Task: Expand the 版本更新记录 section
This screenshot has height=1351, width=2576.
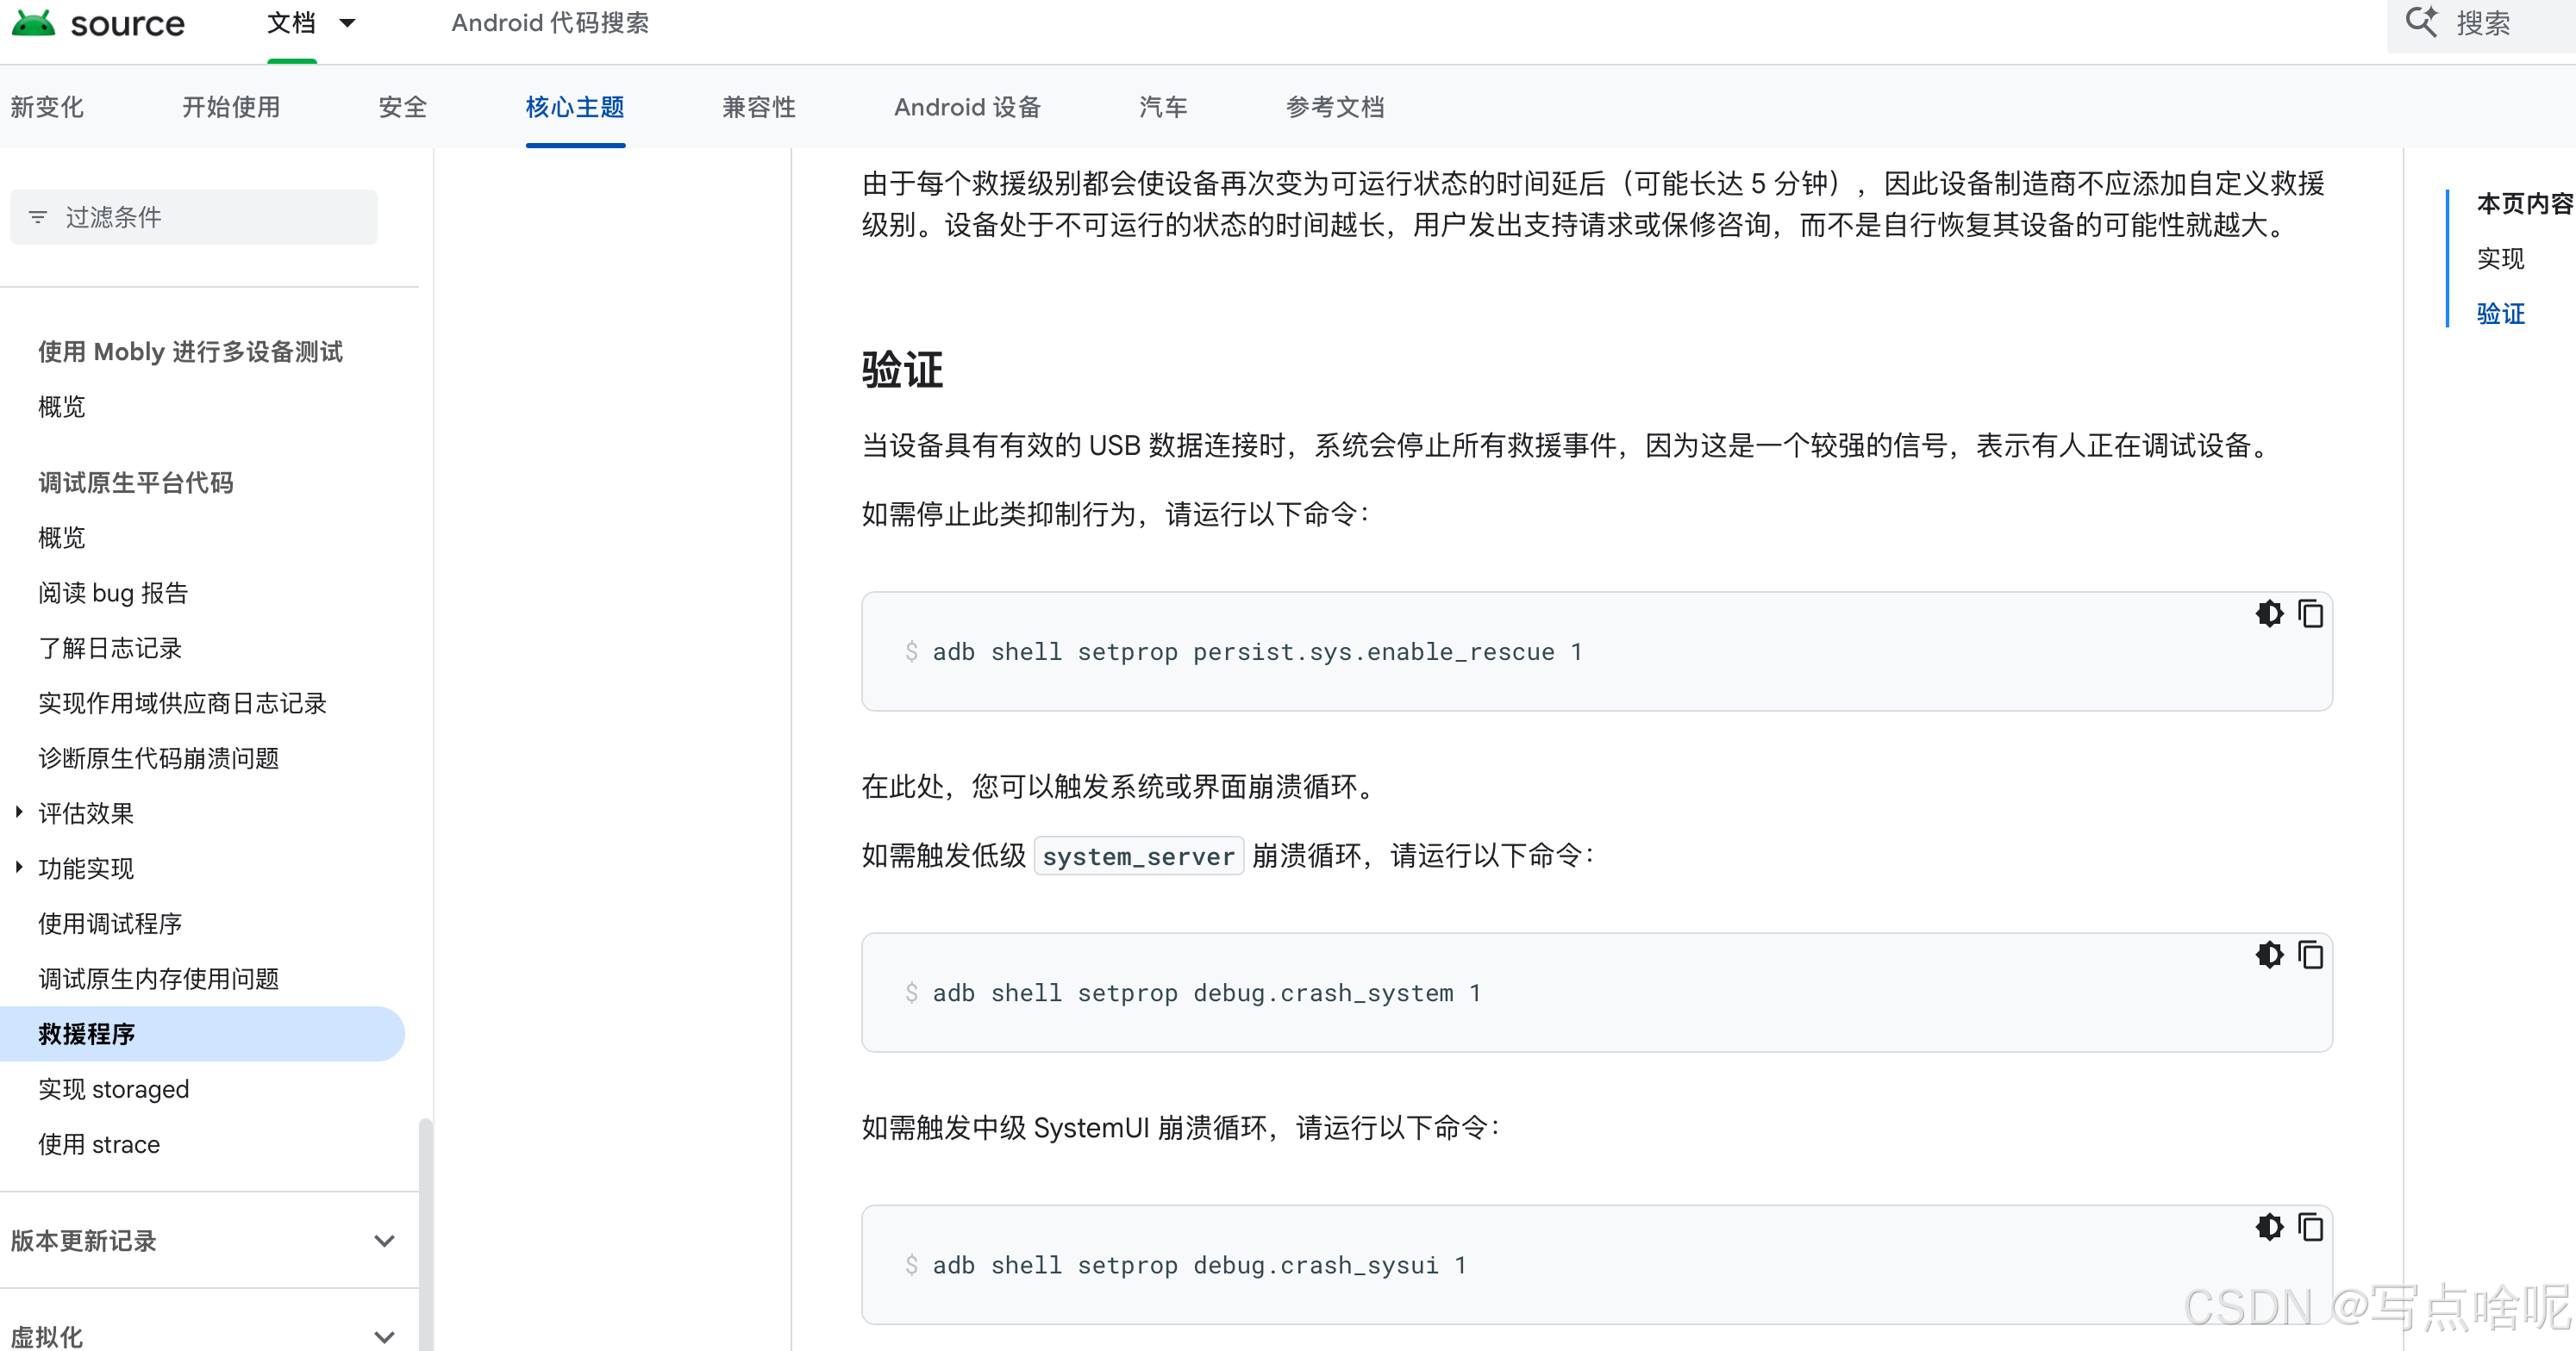Action: [384, 1241]
